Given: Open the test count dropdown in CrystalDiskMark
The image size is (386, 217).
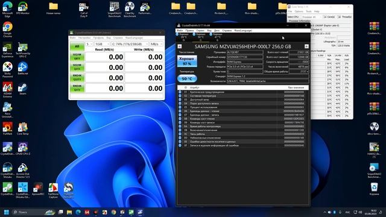Looking at the screenshot, I should (x=89, y=44).
